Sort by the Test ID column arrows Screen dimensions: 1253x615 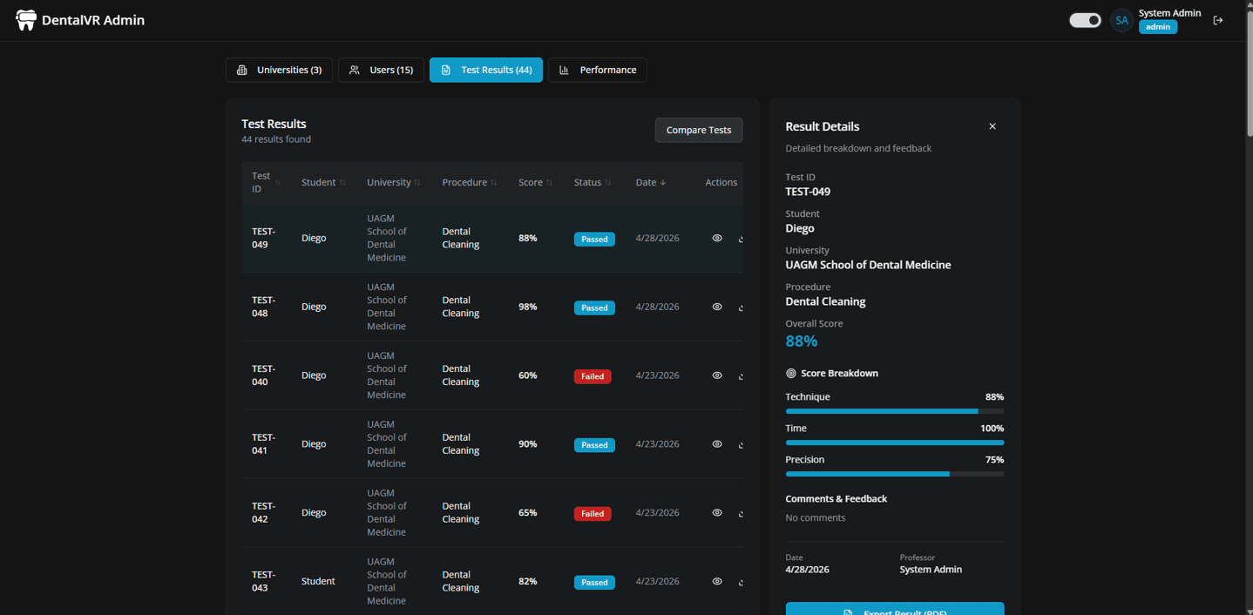tap(278, 183)
